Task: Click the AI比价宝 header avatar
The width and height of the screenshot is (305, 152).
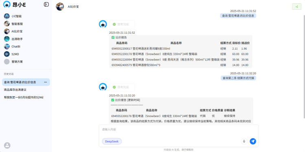Action: pyautogui.click(x=60, y=7)
